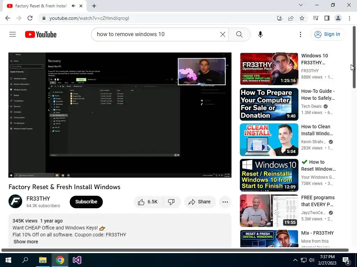Open the Chrome profile avatar
The width and height of the screenshot is (357, 267).
(338, 18)
